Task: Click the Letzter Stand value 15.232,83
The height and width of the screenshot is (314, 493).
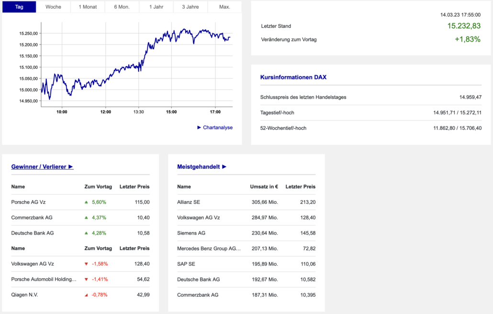Action: [464, 26]
